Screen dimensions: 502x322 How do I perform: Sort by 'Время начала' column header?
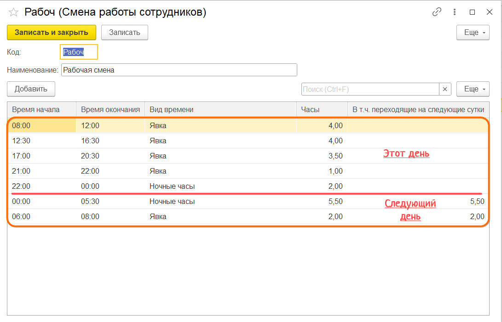coord(41,109)
